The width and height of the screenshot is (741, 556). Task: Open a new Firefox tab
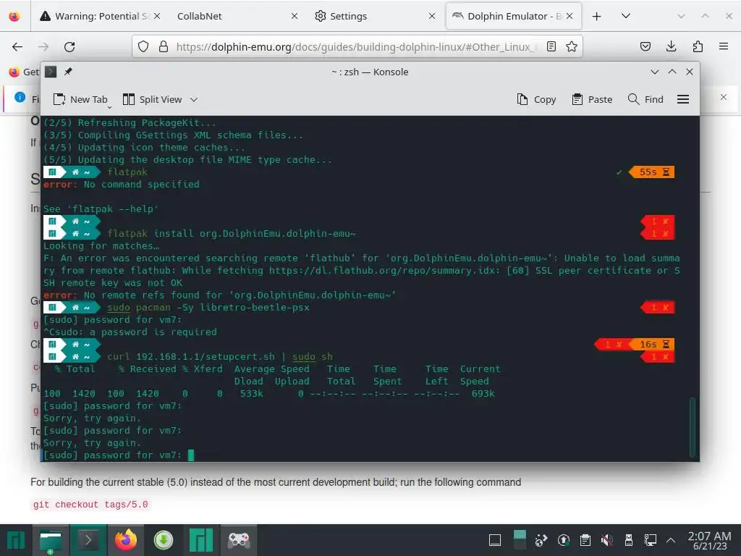click(x=597, y=16)
